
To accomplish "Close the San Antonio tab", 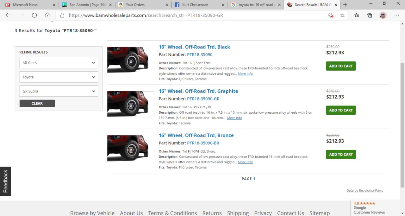I will tap(110, 5).
